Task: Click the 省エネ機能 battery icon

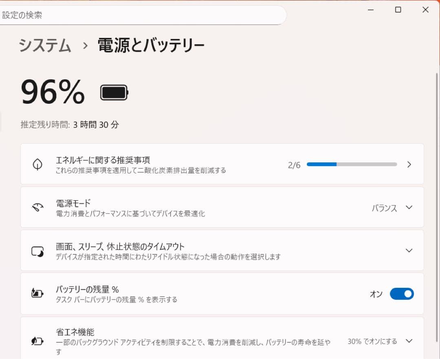Action: click(x=37, y=341)
